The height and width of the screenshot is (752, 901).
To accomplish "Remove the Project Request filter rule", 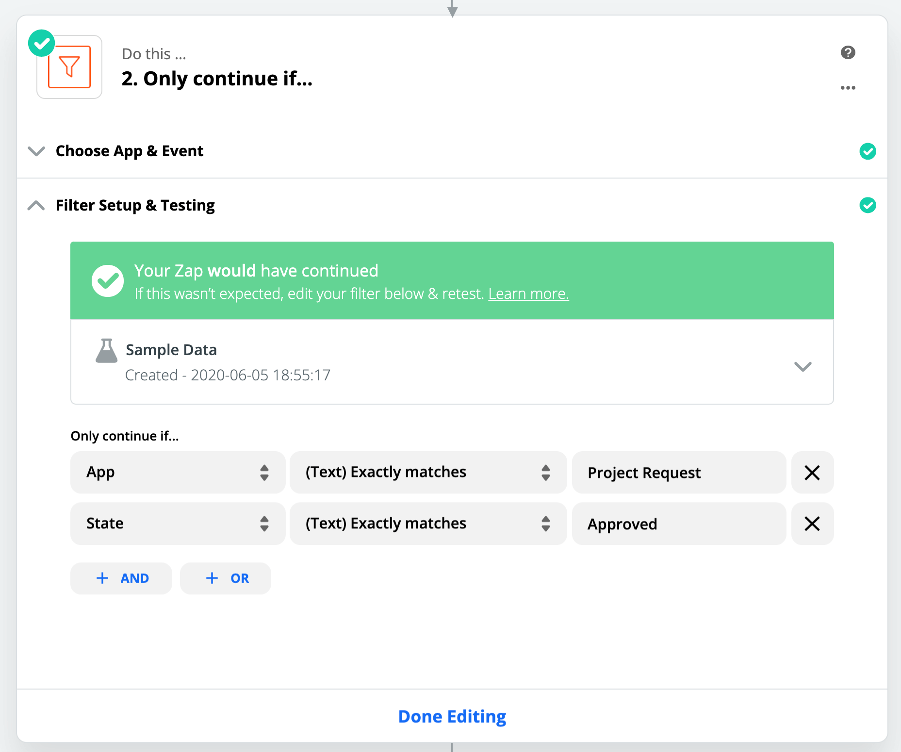I will (812, 473).
